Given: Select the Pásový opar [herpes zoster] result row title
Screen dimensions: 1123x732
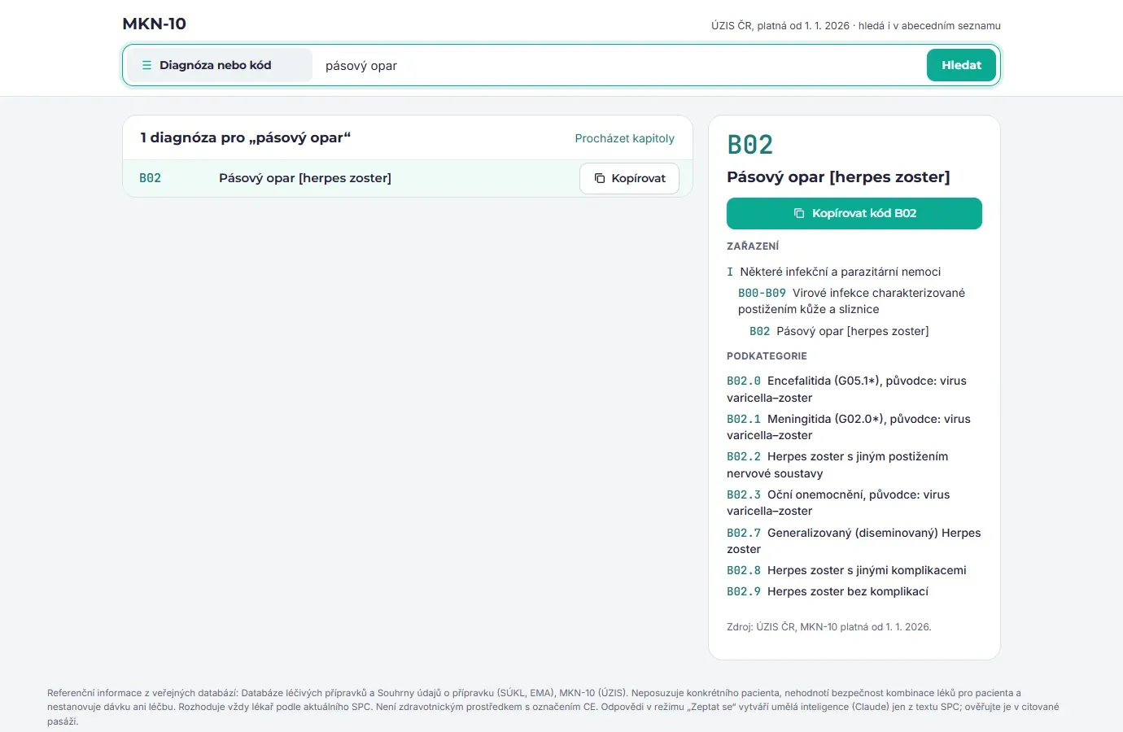Looking at the screenshot, I should click(x=305, y=178).
